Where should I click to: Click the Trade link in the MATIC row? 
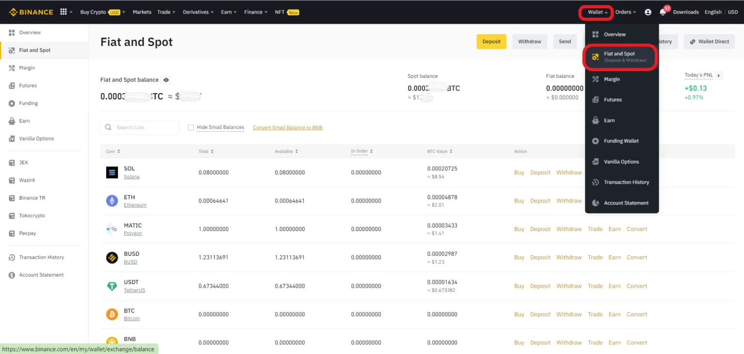click(x=595, y=229)
